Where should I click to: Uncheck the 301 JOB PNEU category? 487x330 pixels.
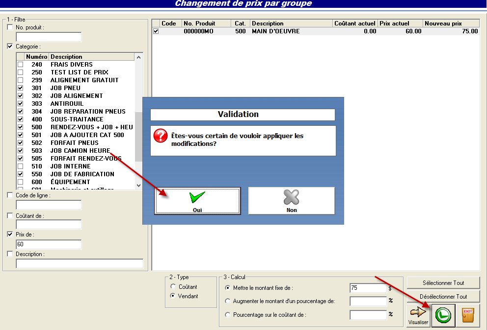point(21,88)
